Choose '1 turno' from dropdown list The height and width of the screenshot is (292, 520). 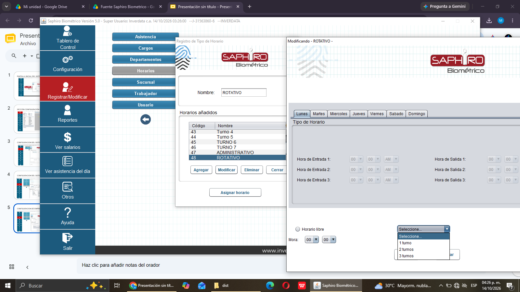tap(423, 243)
